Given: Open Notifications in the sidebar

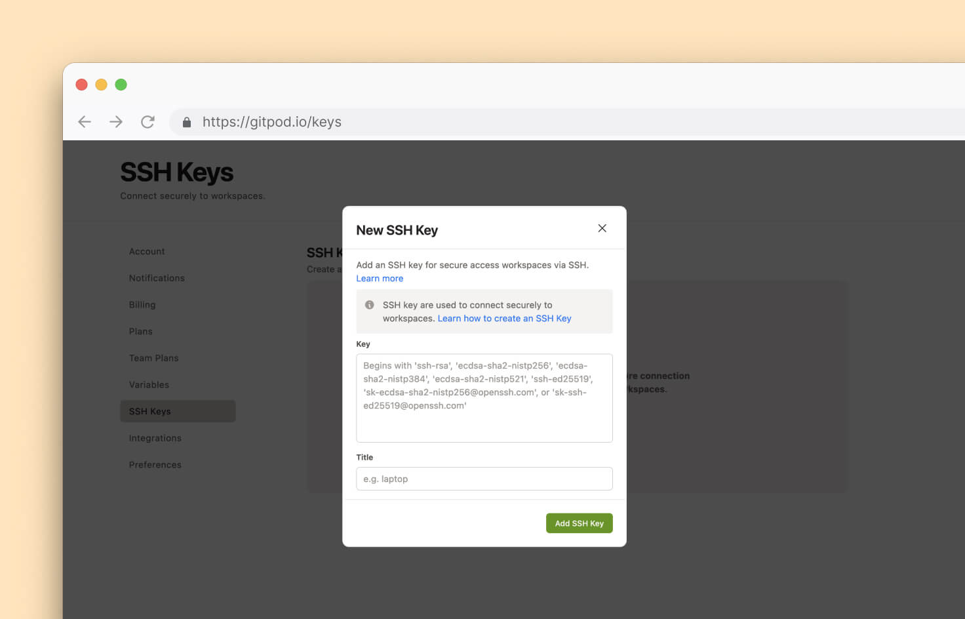Looking at the screenshot, I should pos(157,278).
